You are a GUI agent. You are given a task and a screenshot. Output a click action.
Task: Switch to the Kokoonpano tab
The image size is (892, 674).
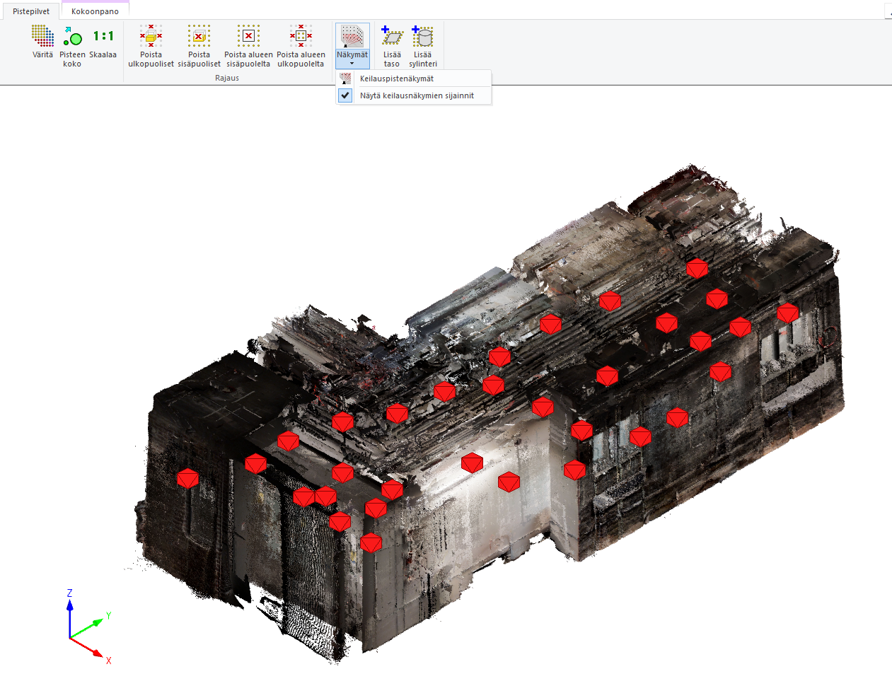pyautogui.click(x=95, y=11)
